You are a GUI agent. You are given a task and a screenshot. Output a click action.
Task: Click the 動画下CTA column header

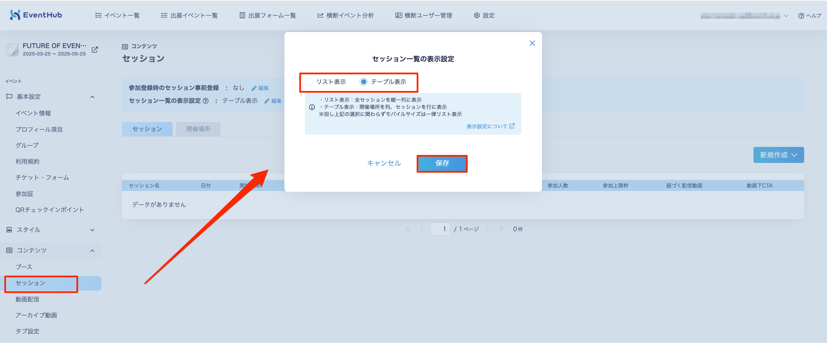click(759, 186)
